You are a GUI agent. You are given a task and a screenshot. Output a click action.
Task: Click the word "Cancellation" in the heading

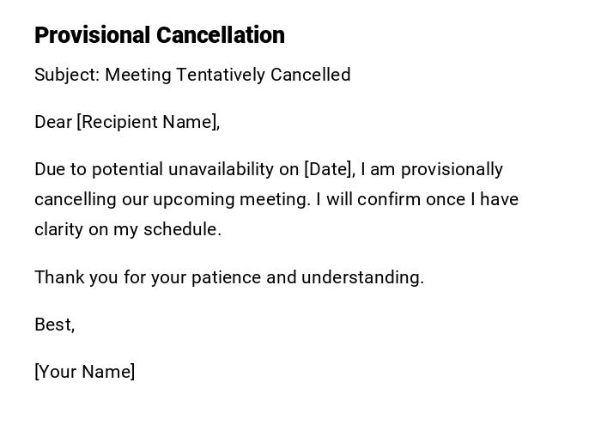click(x=221, y=35)
